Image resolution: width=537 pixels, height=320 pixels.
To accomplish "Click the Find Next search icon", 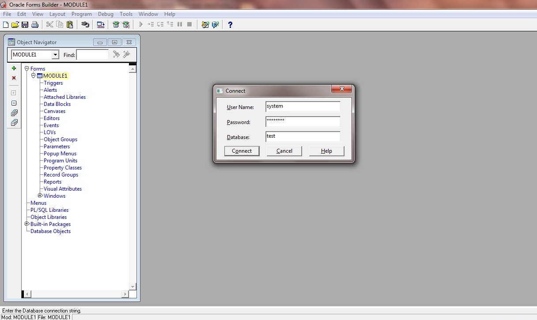I will click(116, 54).
